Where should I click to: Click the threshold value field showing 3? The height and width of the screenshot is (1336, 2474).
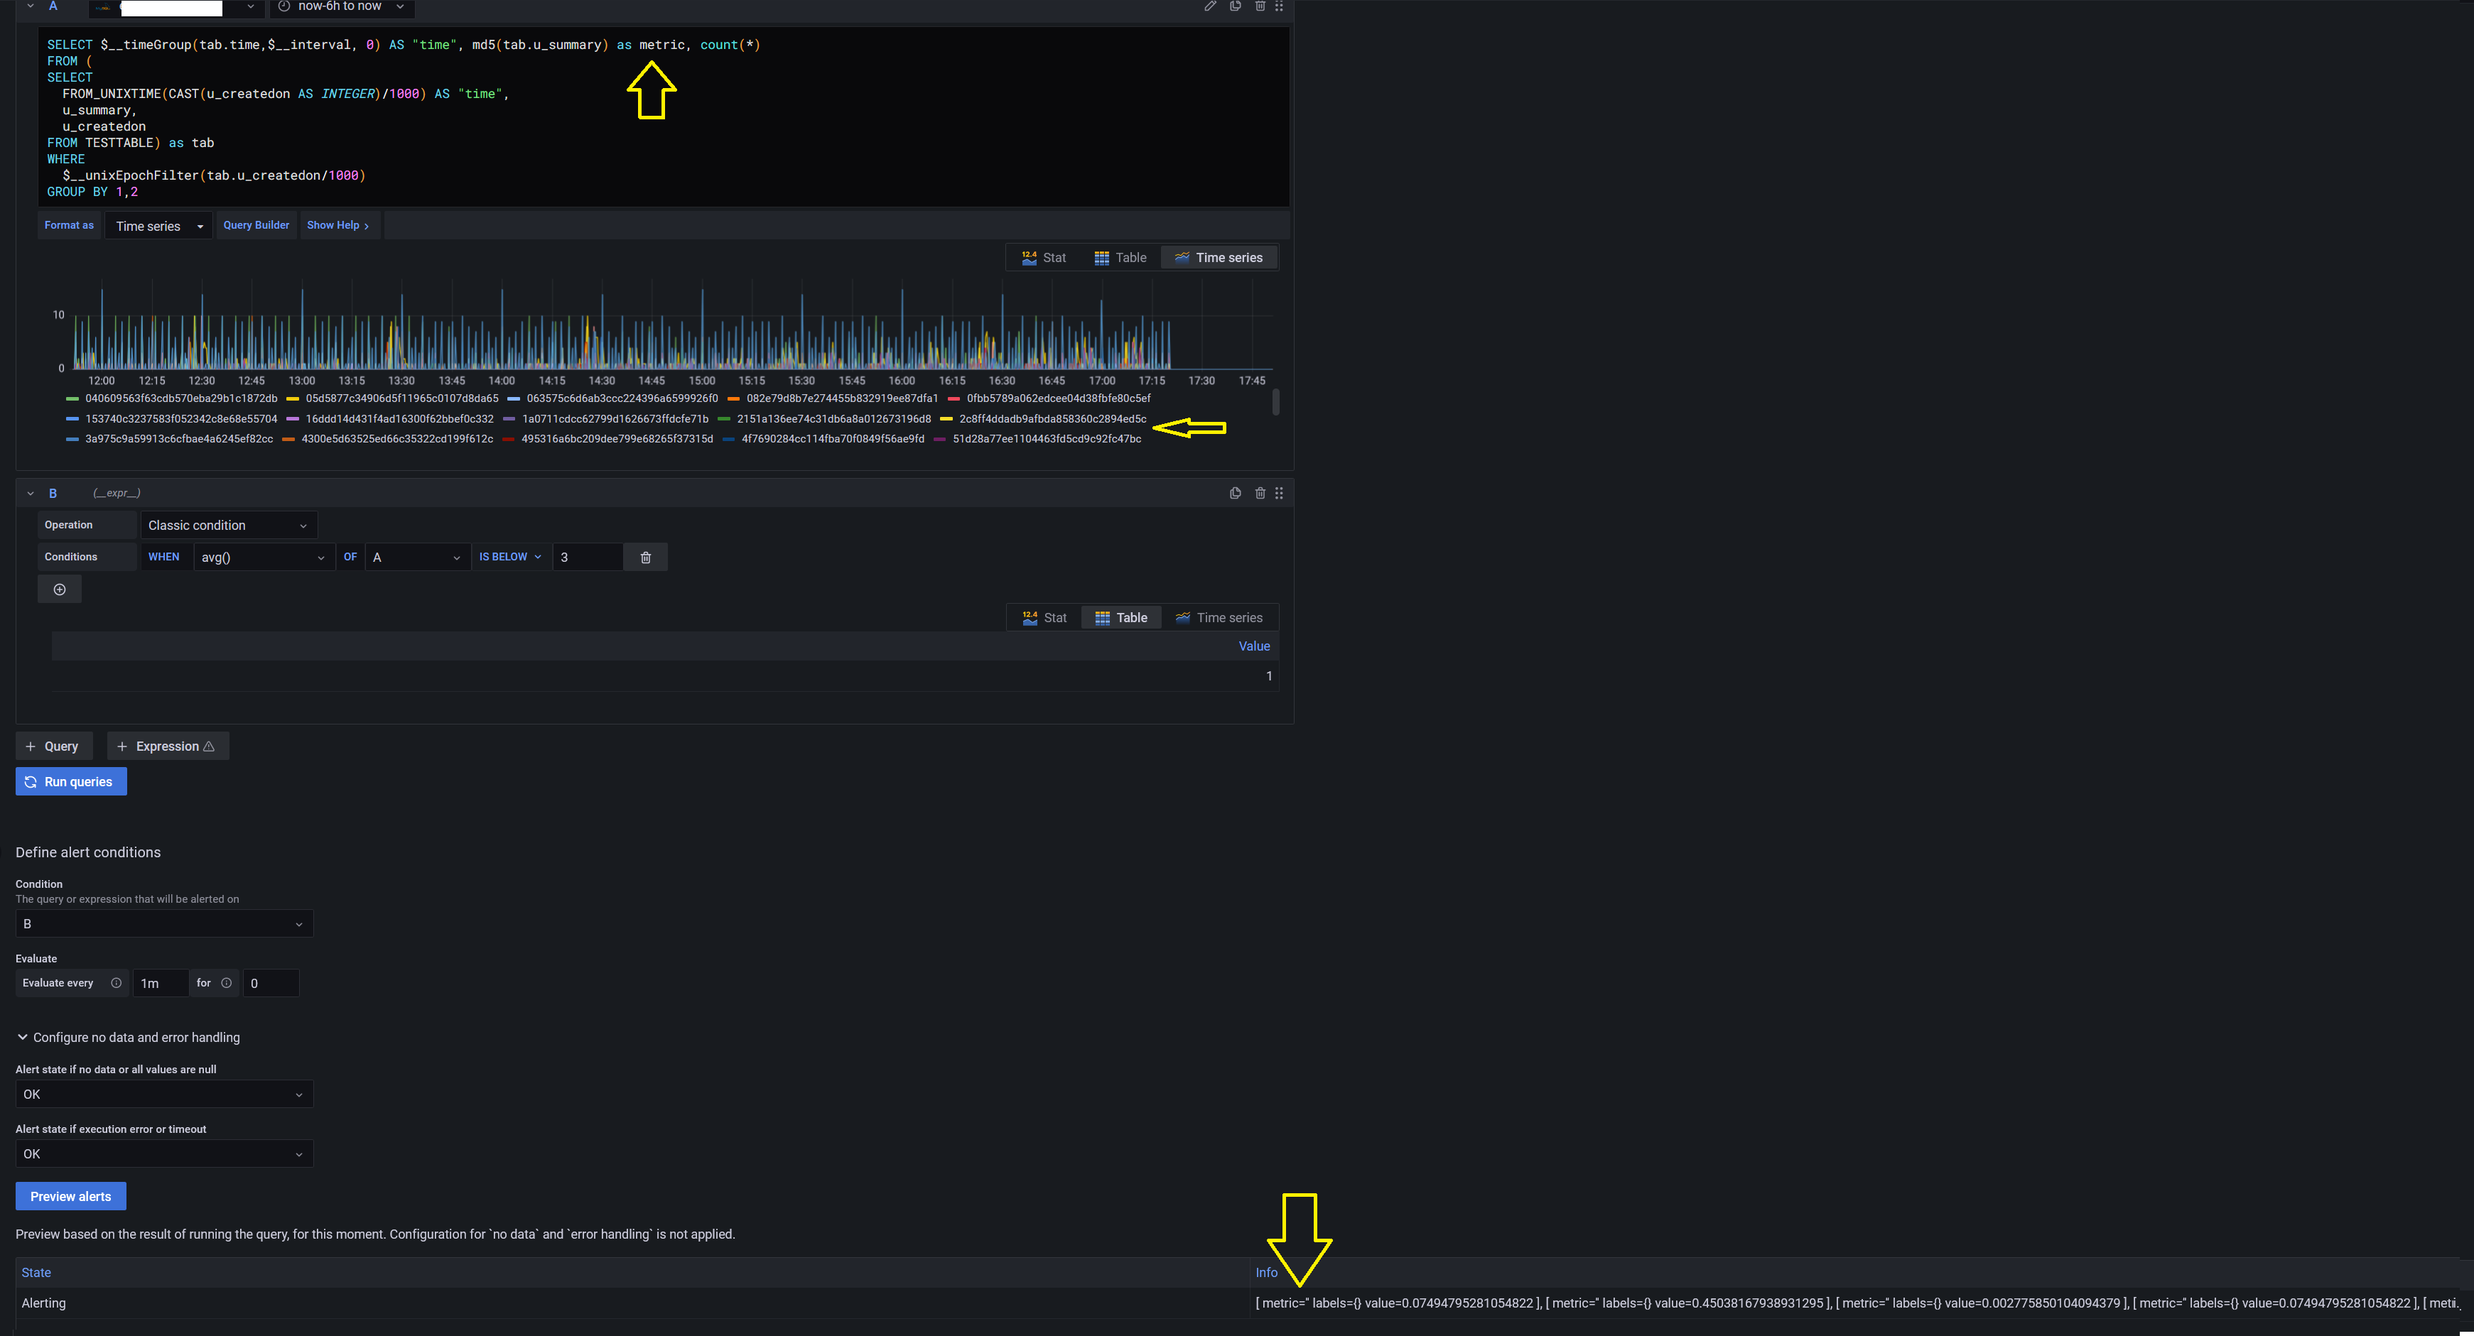coord(588,557)
